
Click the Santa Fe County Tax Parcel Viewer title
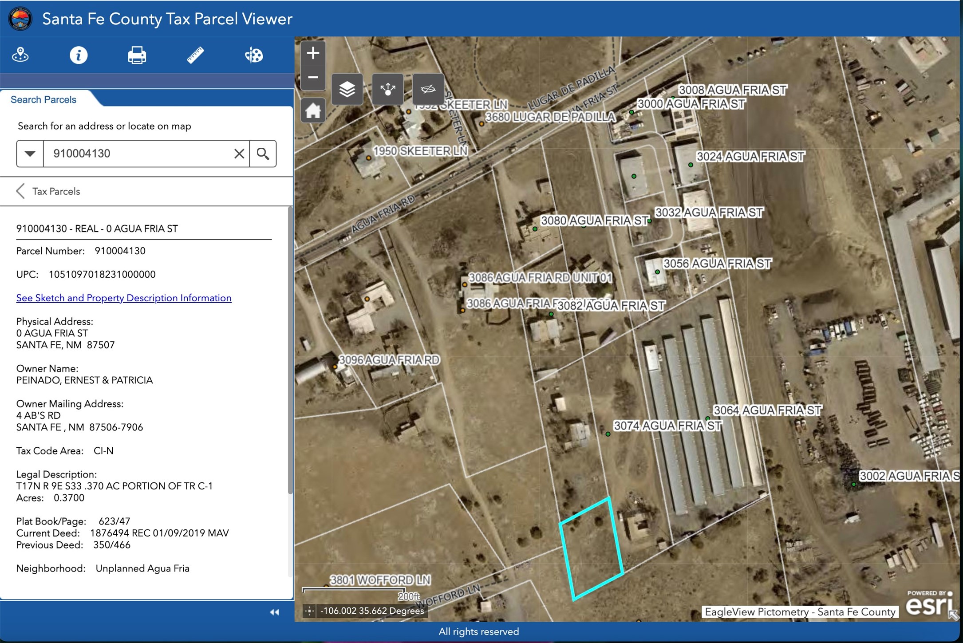pos(167,19)
